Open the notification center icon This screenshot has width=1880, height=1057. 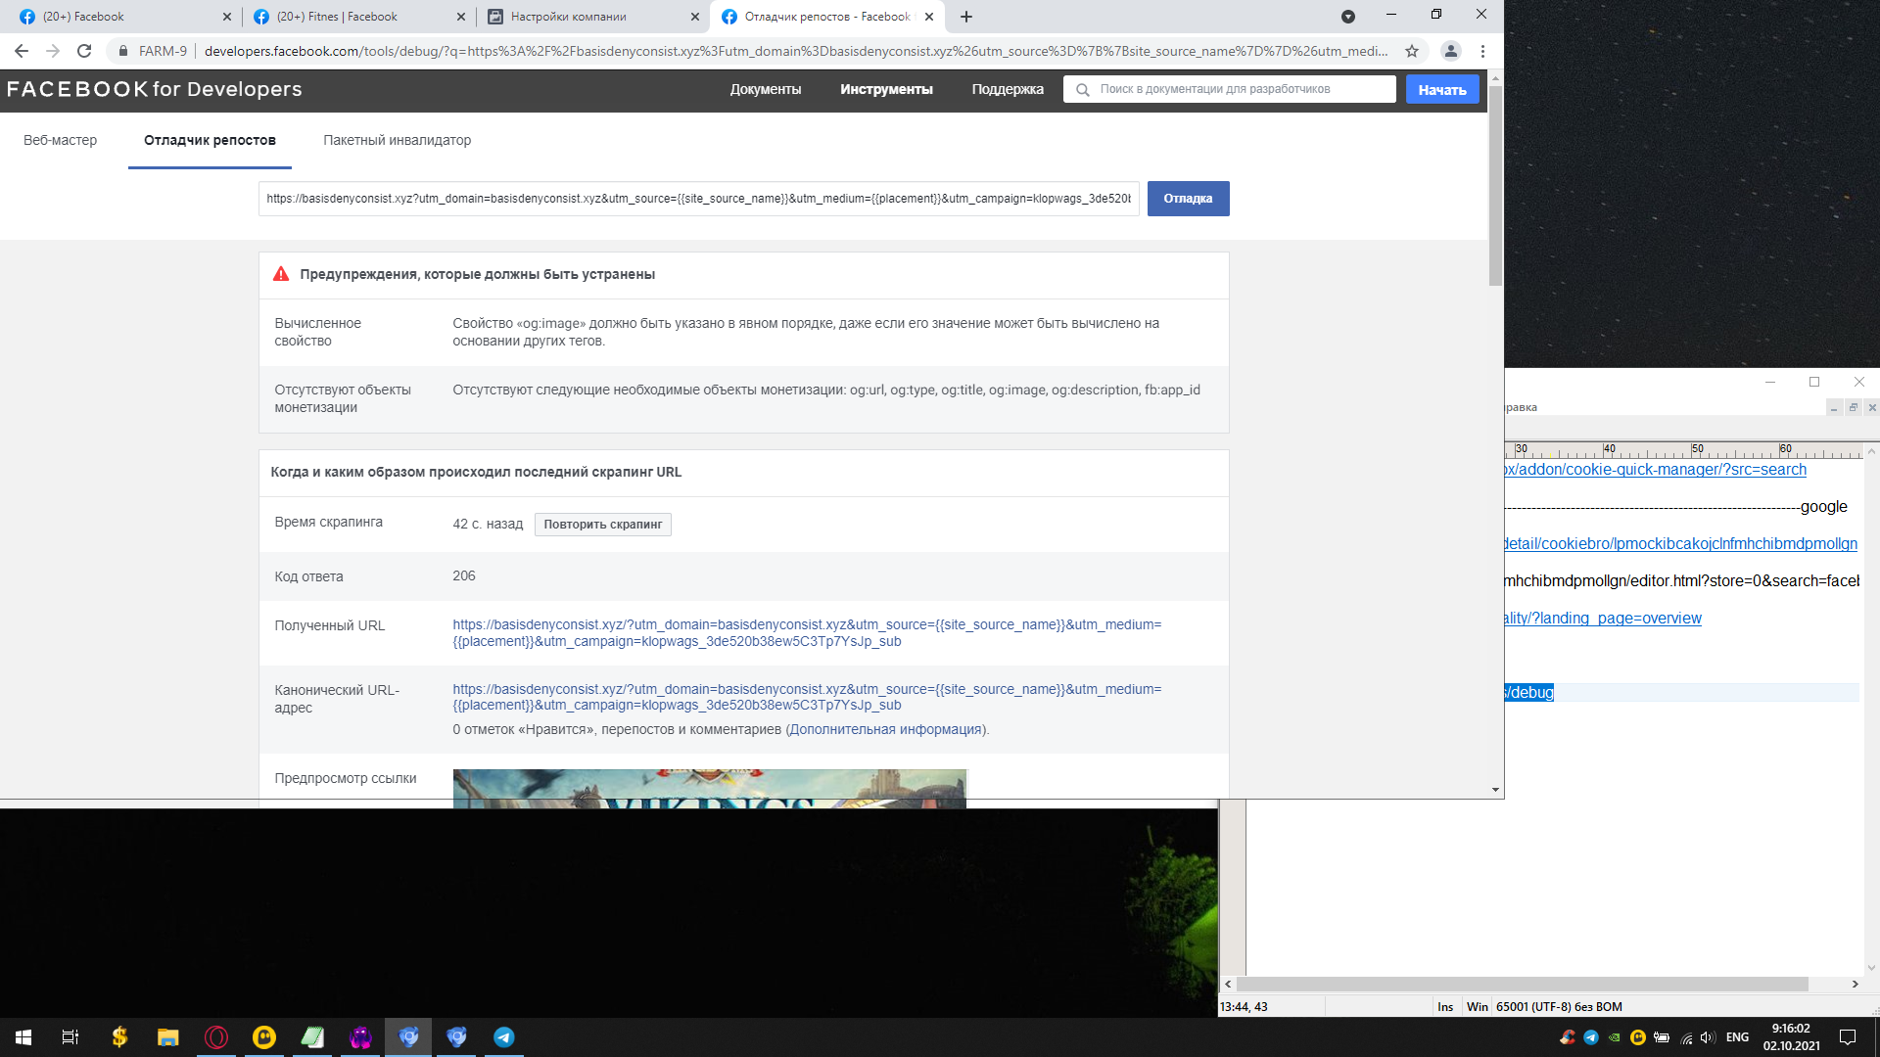(1848, 1037)
